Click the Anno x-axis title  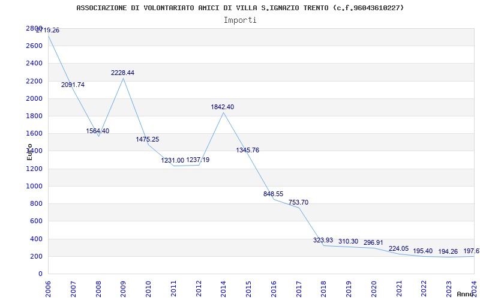(x=467, y=294)
